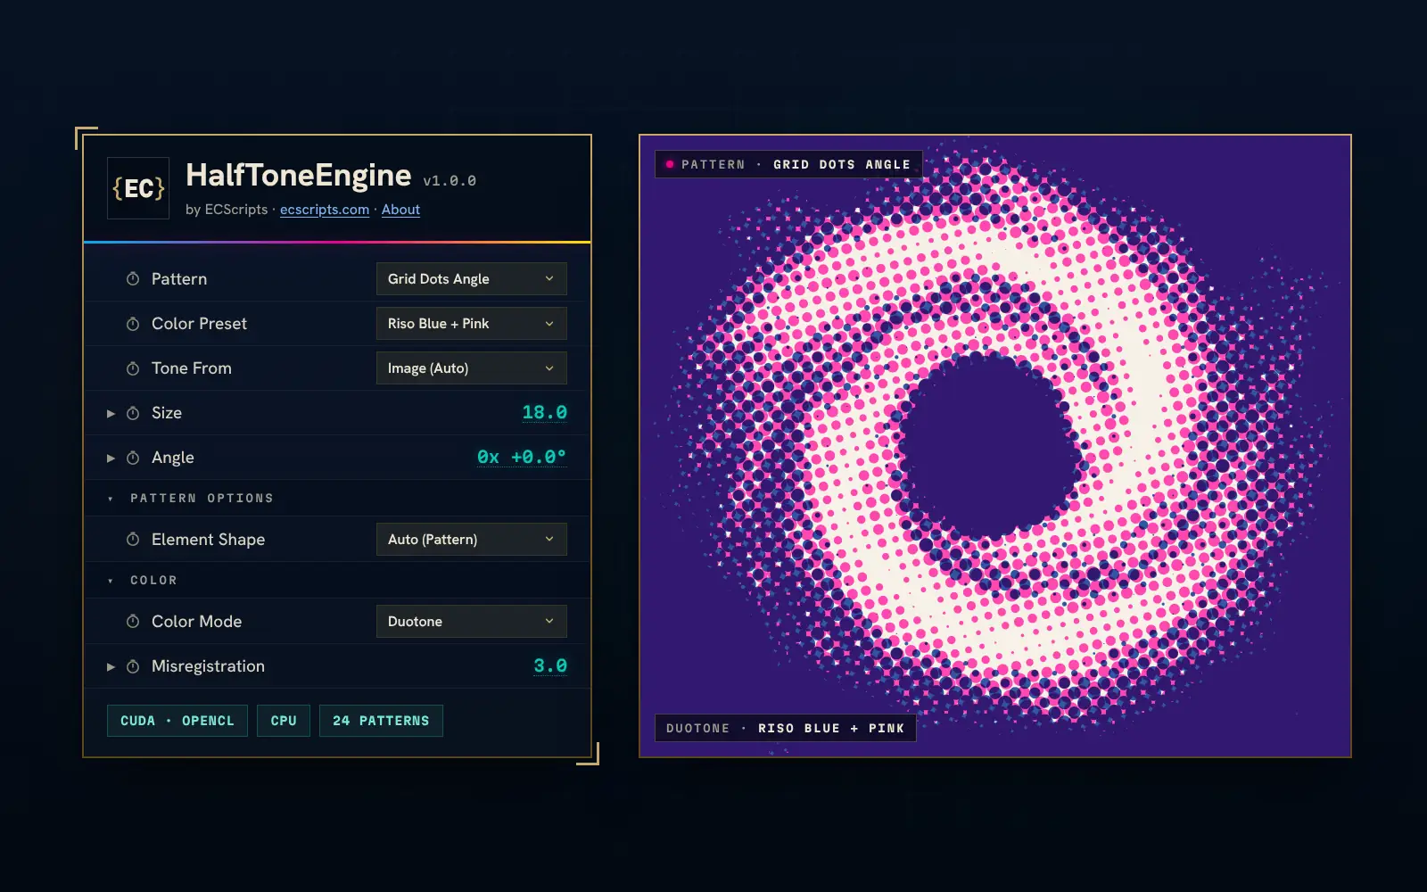
Task: Click the v1.0.0 version text
Action: (450, 181)
